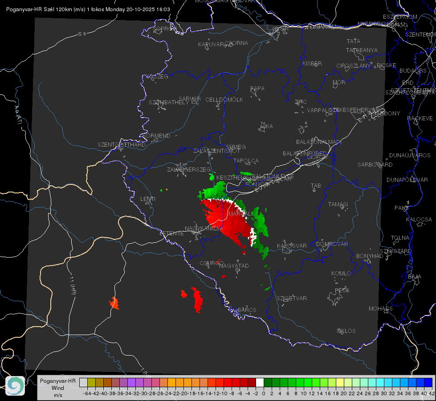The height and width of the screenshot is (401, 436).
Task: Click the SZIGETVAR label
Action: click(x=292, y=299)
